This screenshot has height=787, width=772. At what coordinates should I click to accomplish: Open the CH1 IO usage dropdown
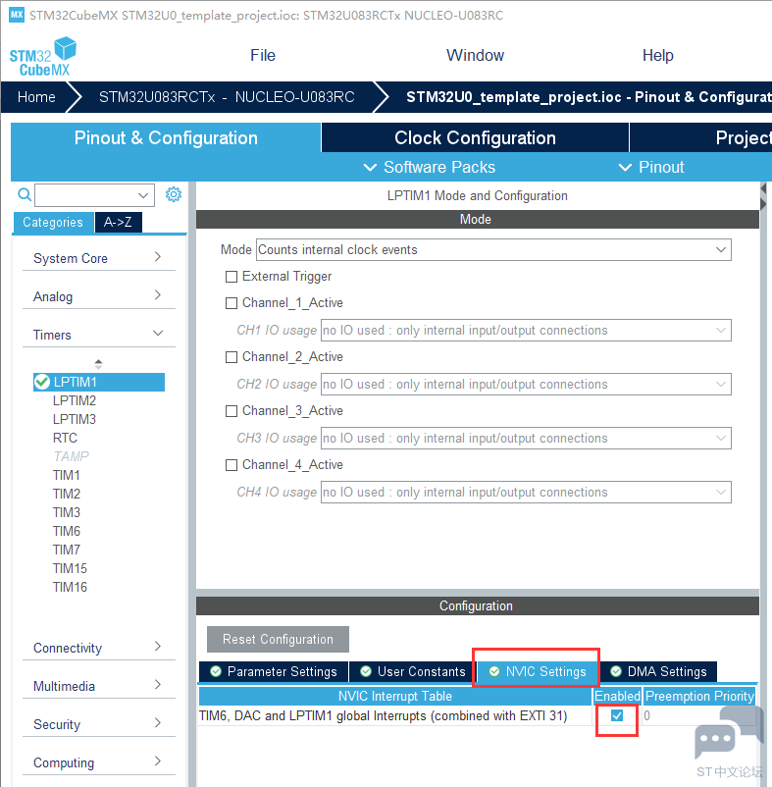(x=526, y=331)
